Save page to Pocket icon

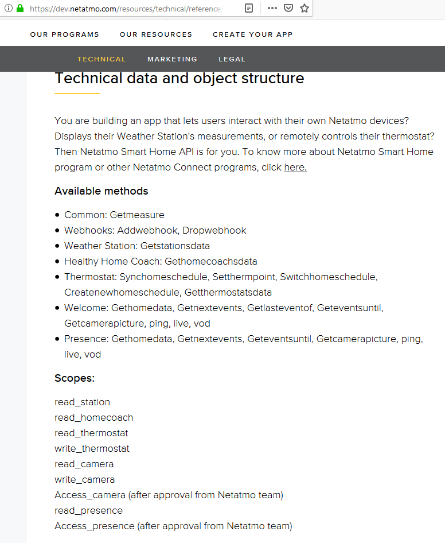tap(288, 9)
